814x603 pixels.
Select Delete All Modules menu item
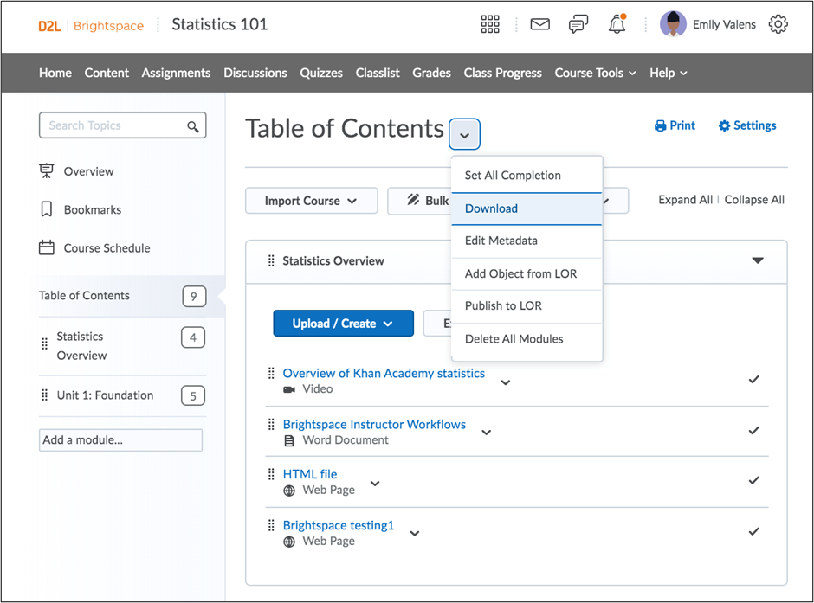pyautogui.click(x=527, y=339)
